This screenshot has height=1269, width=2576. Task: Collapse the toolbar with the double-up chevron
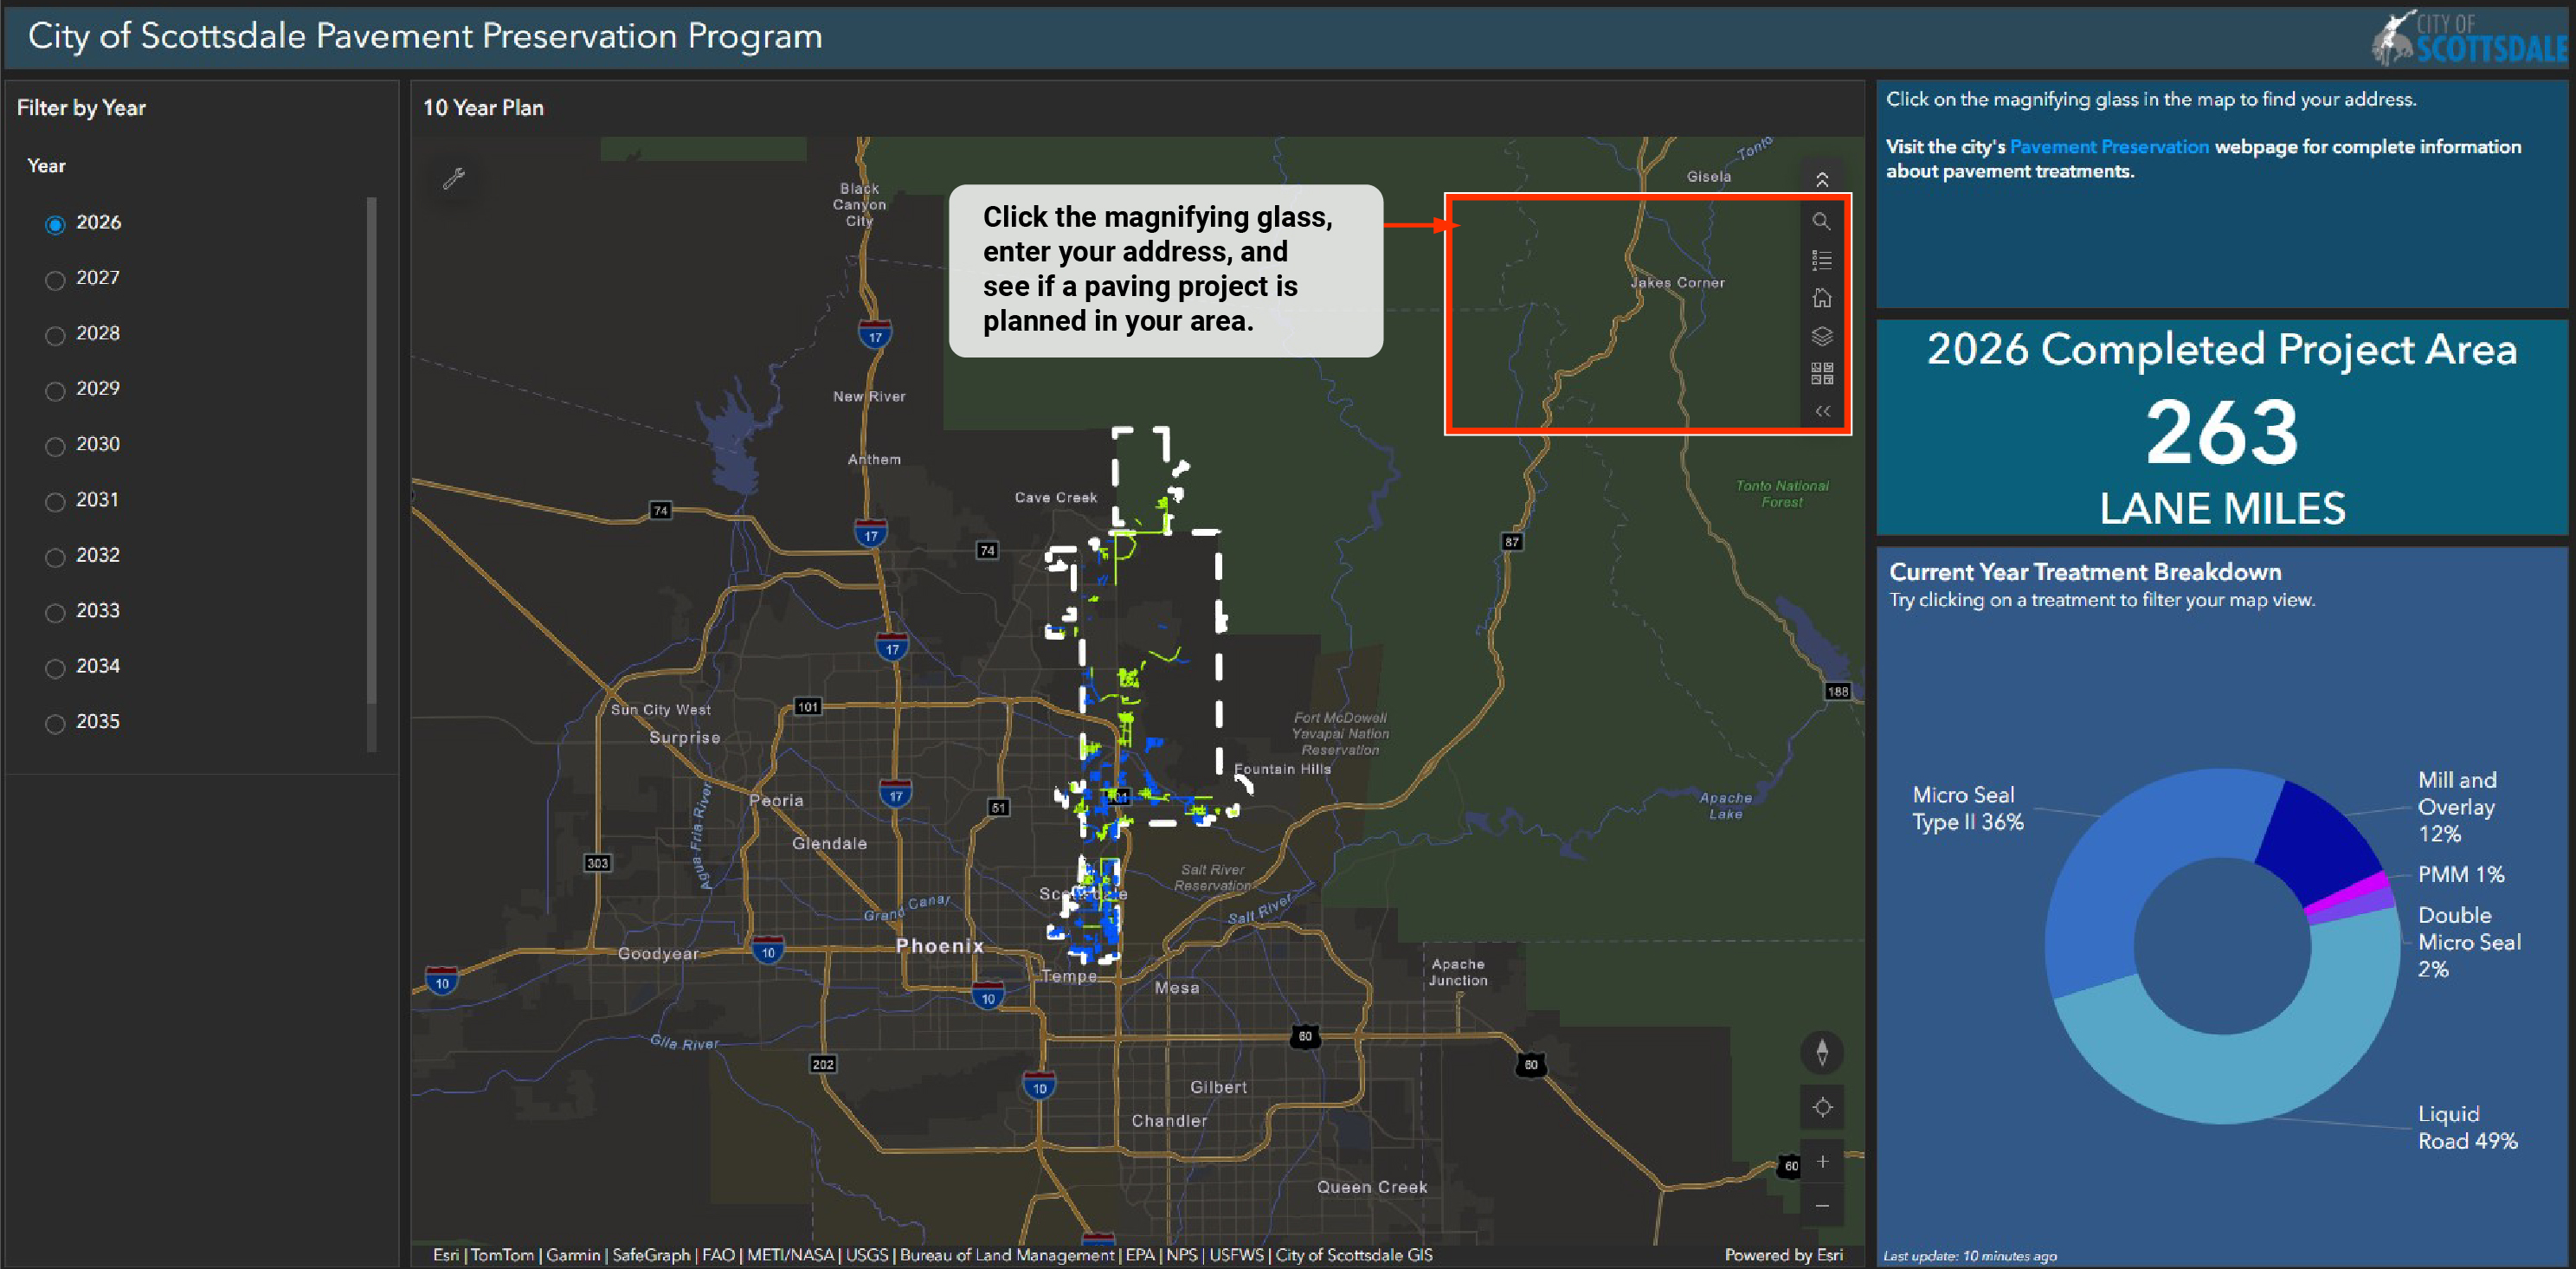1821,179
